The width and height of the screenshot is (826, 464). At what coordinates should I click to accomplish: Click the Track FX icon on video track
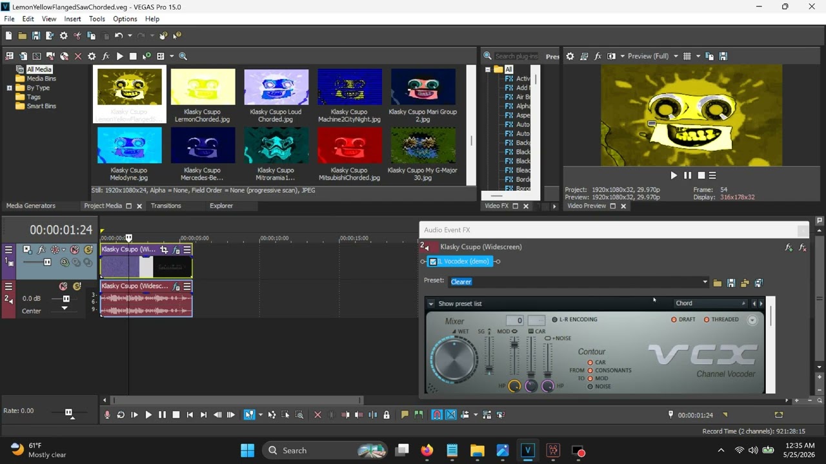tap(41, 250)
